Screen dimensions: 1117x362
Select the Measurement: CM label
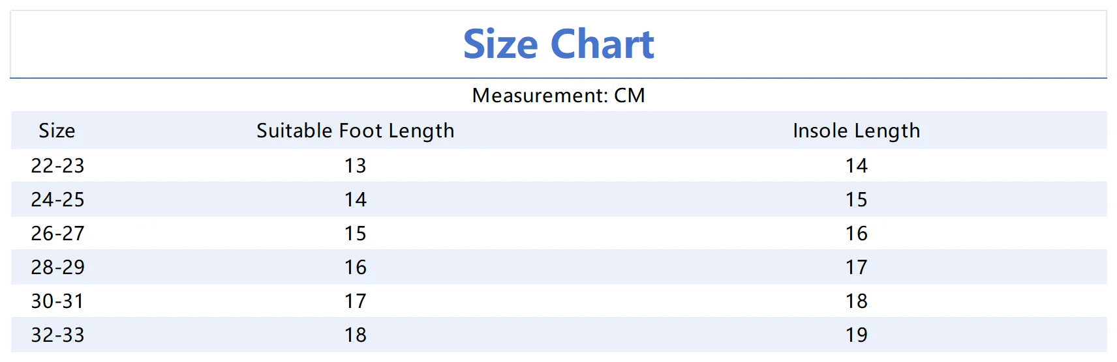coord(558,96)
